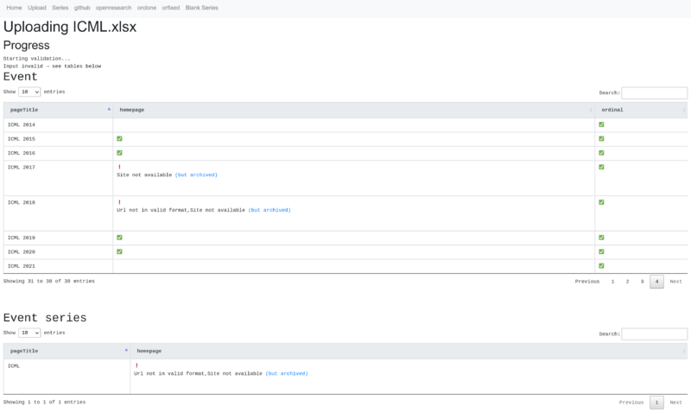
Task: Click ordinal green check for ICML 2017
Action: [601, 167]
